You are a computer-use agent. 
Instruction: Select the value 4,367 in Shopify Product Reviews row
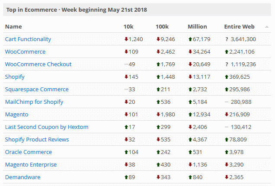coord(200,139)
